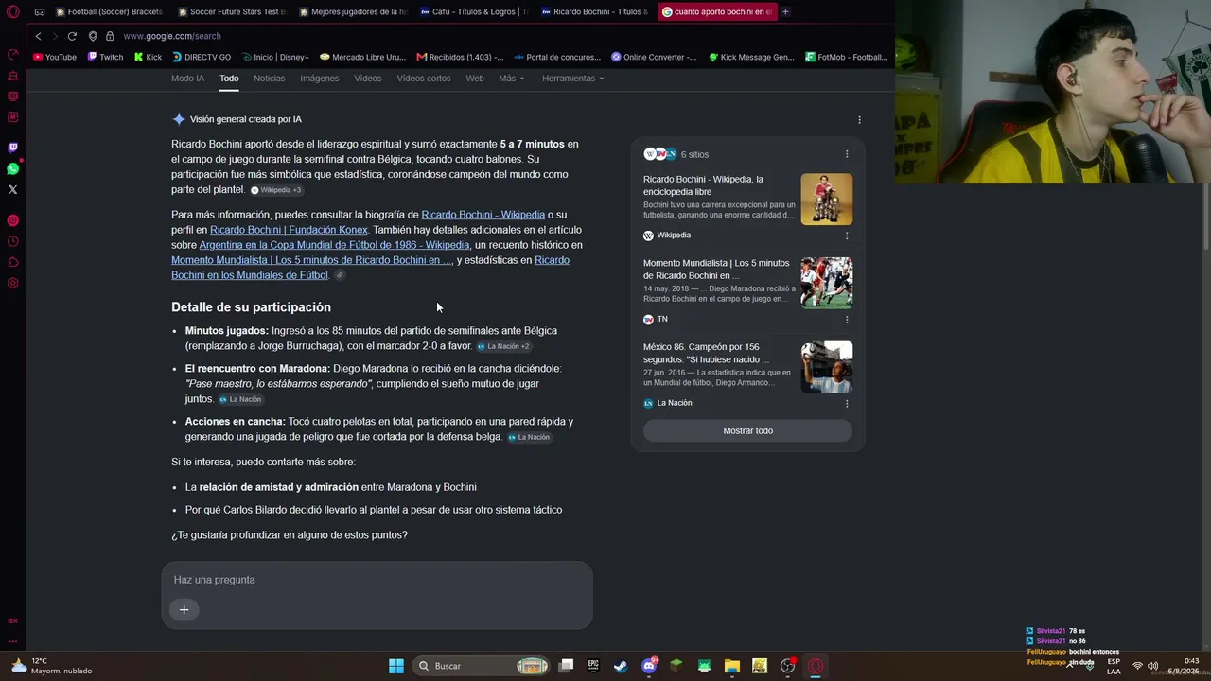1211x681 pixels.
Task: Open Windows Start menu
Action: tap(396, 666)
